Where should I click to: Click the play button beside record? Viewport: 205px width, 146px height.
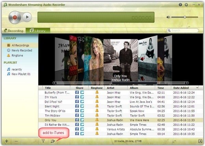(x=27, y=17)
